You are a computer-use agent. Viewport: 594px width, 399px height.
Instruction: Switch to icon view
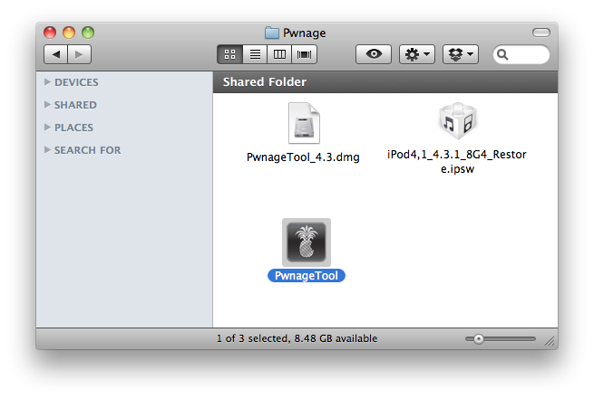(229, 54)
